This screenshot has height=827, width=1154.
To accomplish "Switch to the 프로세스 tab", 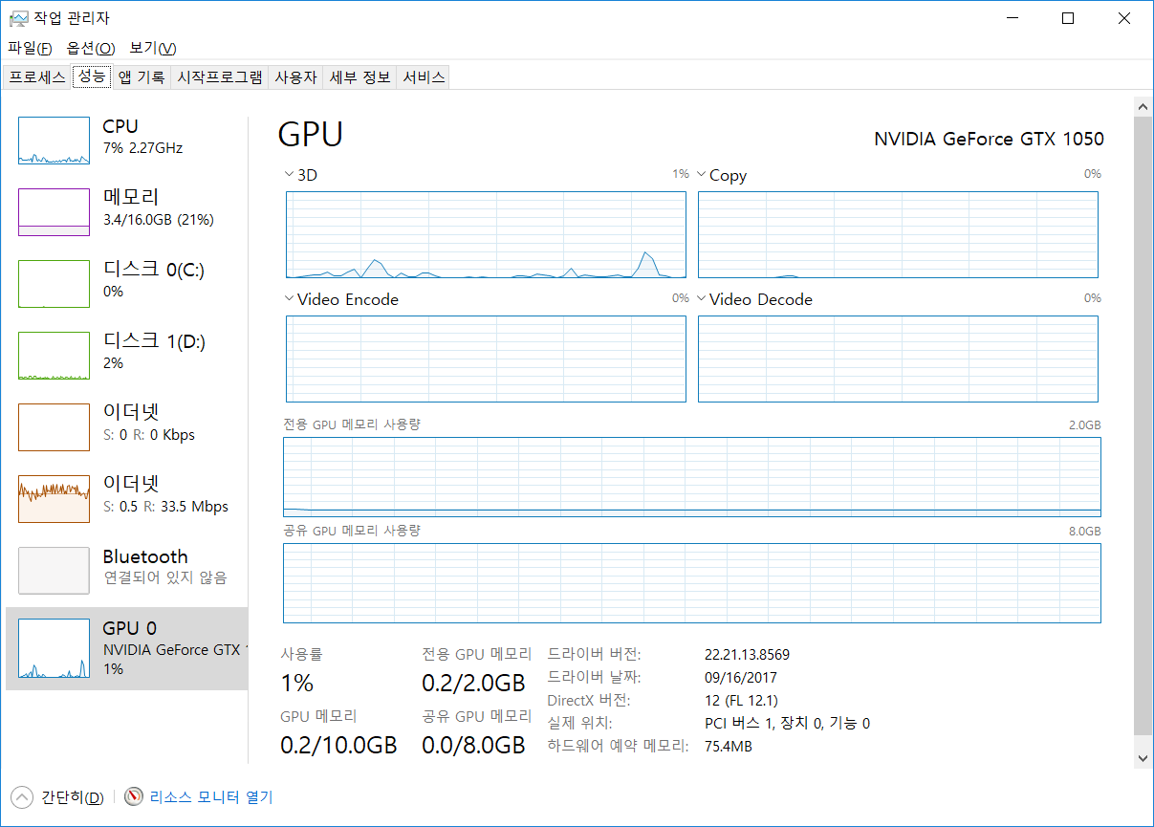I will [37, 77].
